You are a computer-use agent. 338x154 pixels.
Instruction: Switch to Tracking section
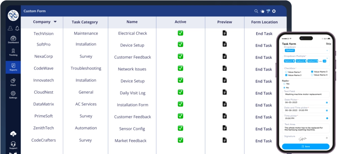[x=13, y=52]
